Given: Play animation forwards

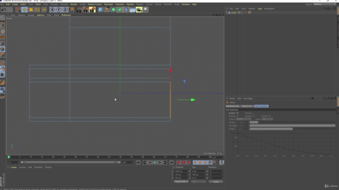Looking at the screenshot, I should (x=155, y=163).
